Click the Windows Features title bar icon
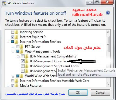The width and height of the screenshot is (116, 100). (4, 3)
